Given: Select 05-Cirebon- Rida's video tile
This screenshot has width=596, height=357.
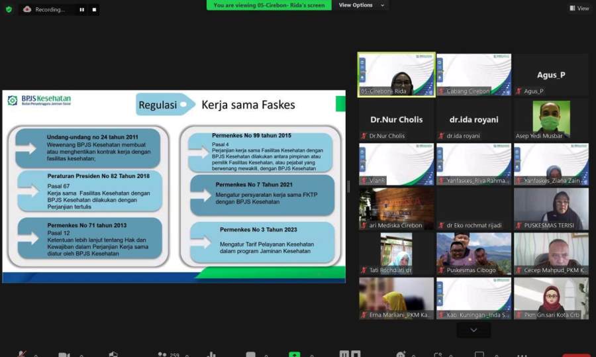Looking at the screenshot, I should 397,75.
